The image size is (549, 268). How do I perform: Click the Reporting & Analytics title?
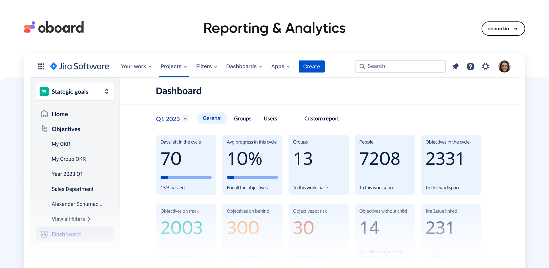pos(274,28)
